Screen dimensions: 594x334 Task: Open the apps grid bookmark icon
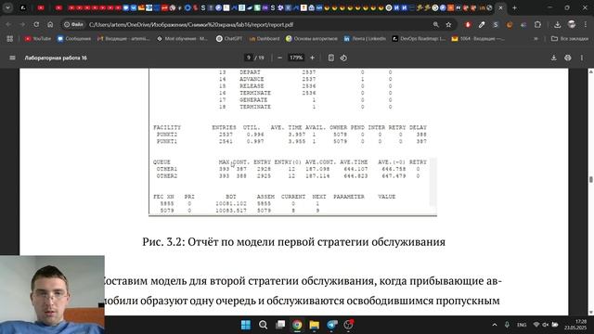[x=10, y=39]
